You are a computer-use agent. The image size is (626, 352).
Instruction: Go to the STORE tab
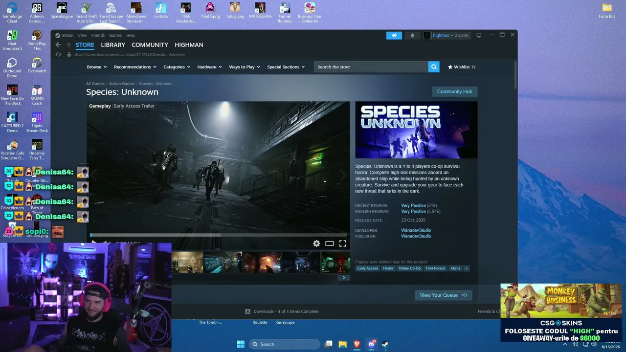pos(85,45)
